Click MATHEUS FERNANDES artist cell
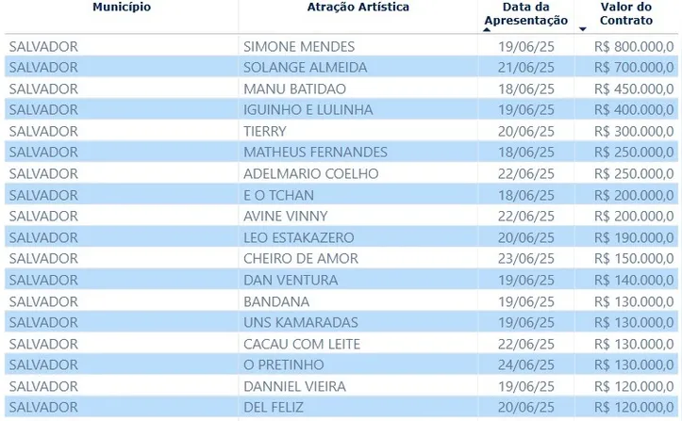This screenshot has height=421, width=682. point(315,152)
